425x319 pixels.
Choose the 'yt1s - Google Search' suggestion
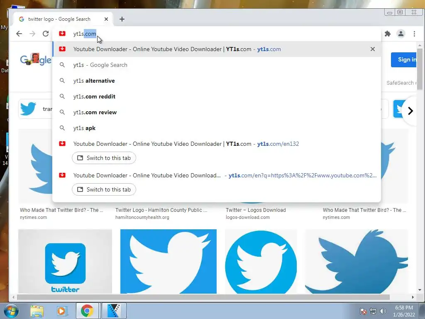tap(216, 65)
